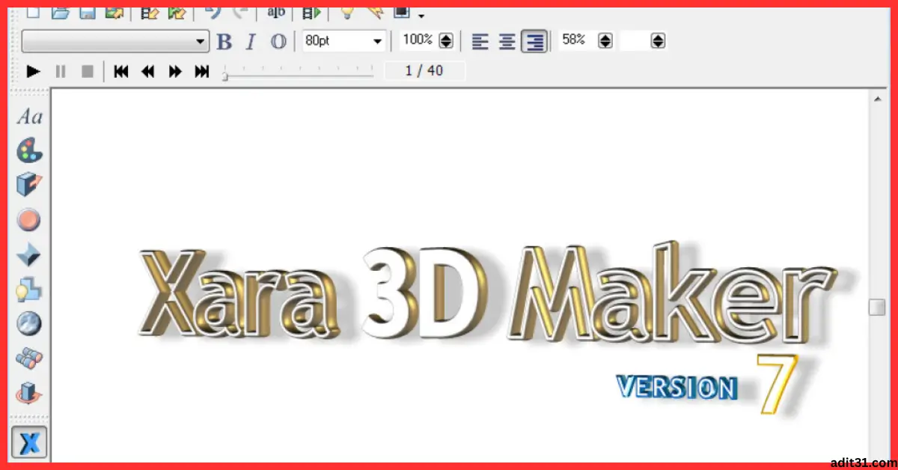This screenshot has width=898, height=470.
Task: Jump to the first frame
Action: coord(120,72)
